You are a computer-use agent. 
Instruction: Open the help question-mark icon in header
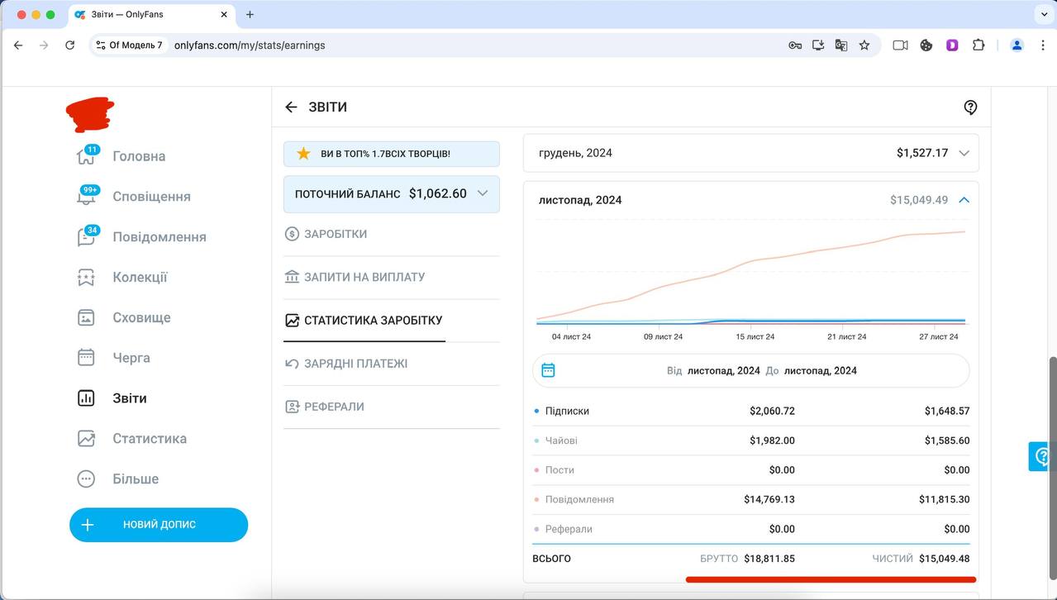pos(970,107)
